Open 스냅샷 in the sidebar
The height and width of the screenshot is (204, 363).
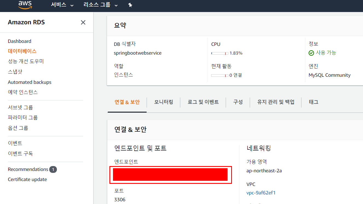(15, 72)
